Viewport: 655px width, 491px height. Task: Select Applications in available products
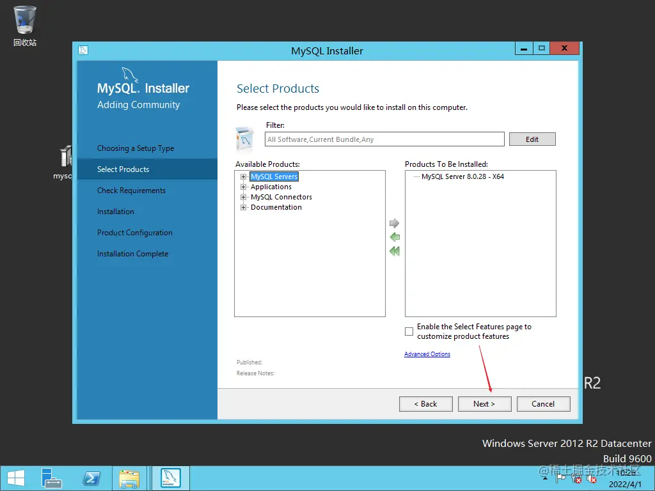tap(271, 187)
